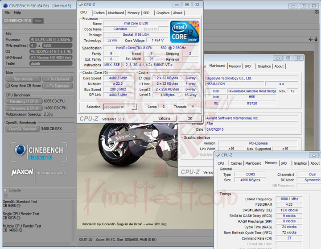
Task: Switch to View tab in CINEBENCH
Action: [38, 21]
